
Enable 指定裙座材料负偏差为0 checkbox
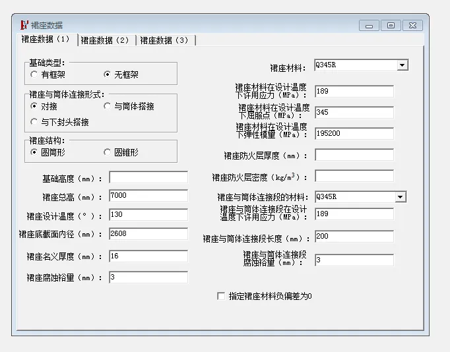point(221,297)
